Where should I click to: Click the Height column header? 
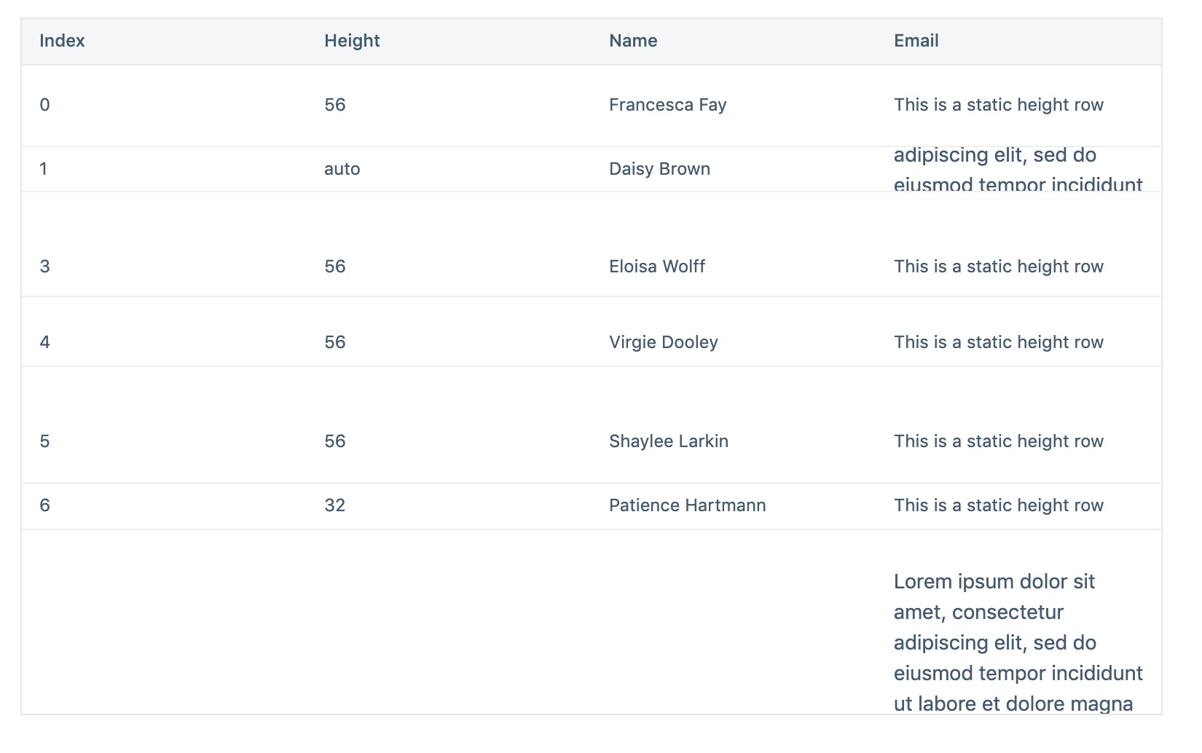click(352, 41)
